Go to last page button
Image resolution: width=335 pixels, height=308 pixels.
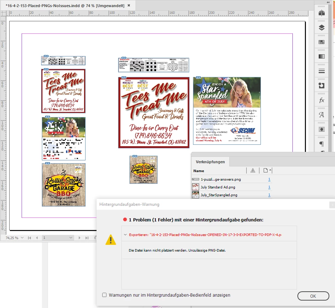(87, 238)
